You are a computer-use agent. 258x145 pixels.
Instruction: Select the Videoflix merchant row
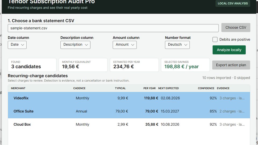129,98
